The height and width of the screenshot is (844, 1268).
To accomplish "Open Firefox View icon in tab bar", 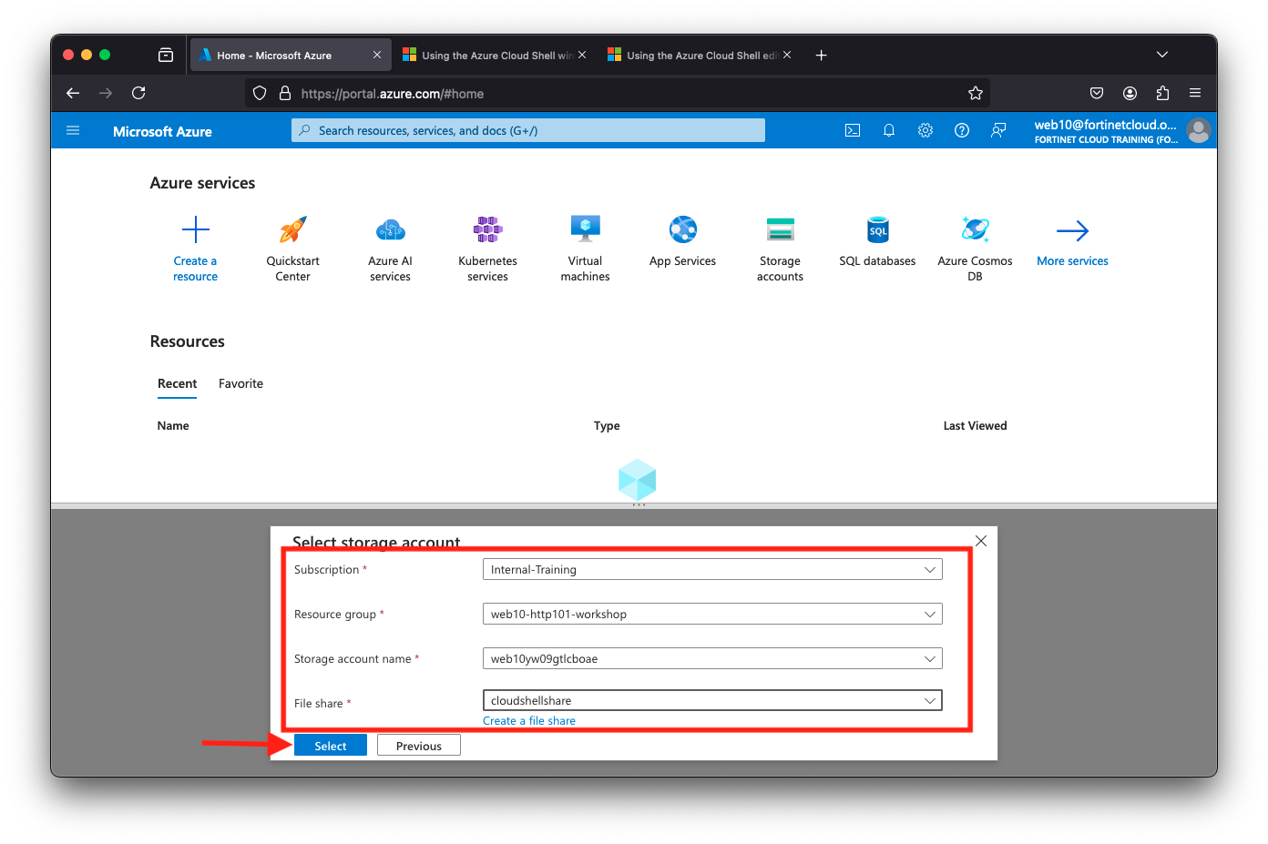I will 166,55.
